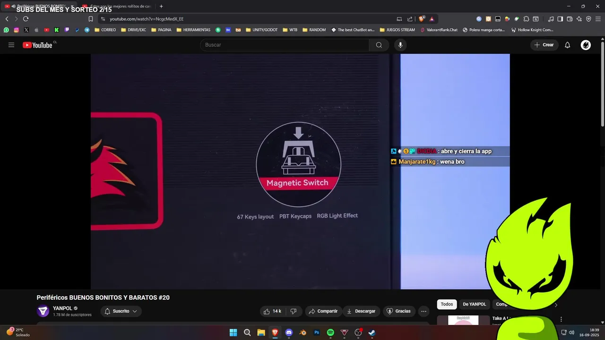Open a new browser tab with plus

[161, 6]
